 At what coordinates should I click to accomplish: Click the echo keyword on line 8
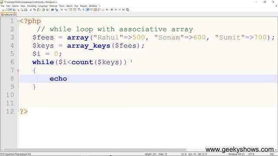pyautogui.click(x=58, y=79)
